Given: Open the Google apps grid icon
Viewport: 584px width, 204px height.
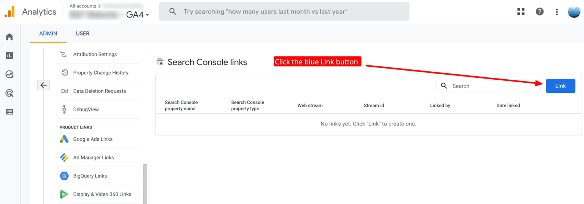Looking at the screenshot, I should pos(521,12).
